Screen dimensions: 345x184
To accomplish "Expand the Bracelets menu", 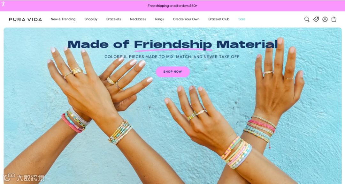I will click(113, 19).
